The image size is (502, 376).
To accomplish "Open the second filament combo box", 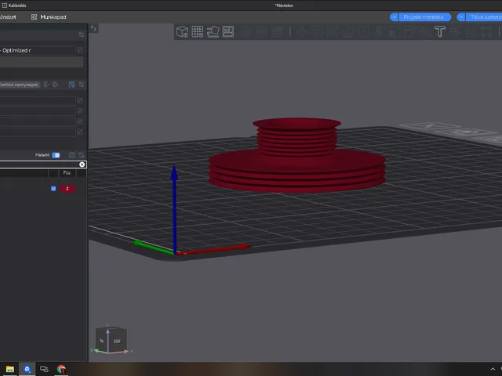I will pos(38,111).
